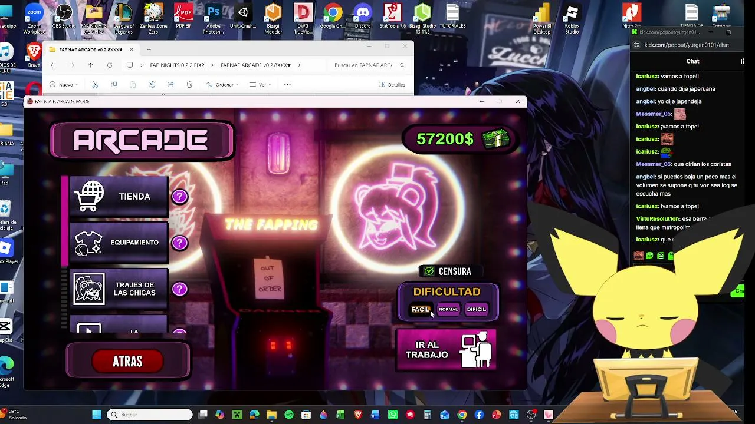The image size is (755, 424).
Task: Click the weather widget showing 23°C Soleado
Action: [x=14, y=415]
